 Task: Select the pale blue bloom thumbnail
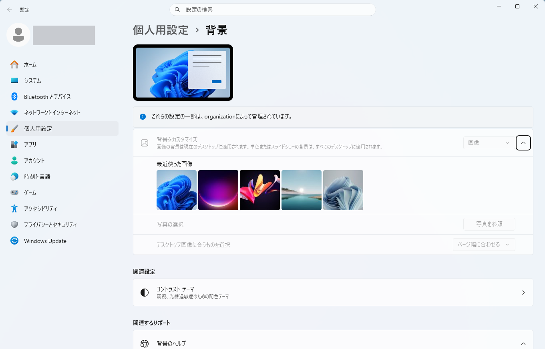[x=343, y=190]
